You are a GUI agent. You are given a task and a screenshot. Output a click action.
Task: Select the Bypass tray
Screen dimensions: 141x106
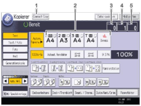coord(104,40)
